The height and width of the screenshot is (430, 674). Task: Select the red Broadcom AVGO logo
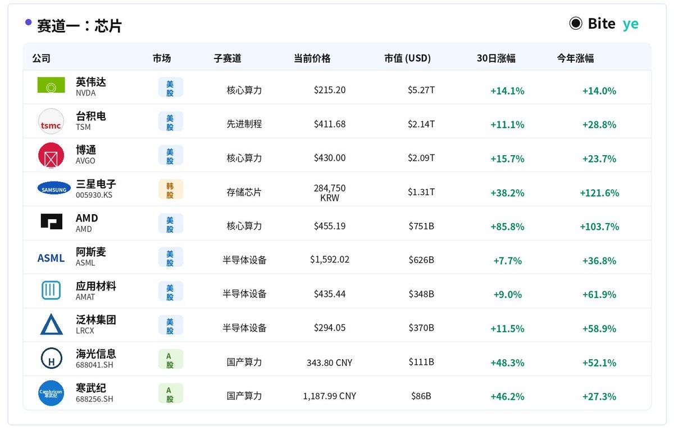click(x=51, y=155)
